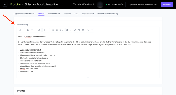This screenshot has width=176, height=95.
Task: Click bullet 'Magnetgeschützte zusätzliche Fronttasche'
Action: 38,55
